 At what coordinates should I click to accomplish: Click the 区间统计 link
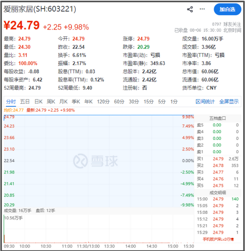[205, 102]
